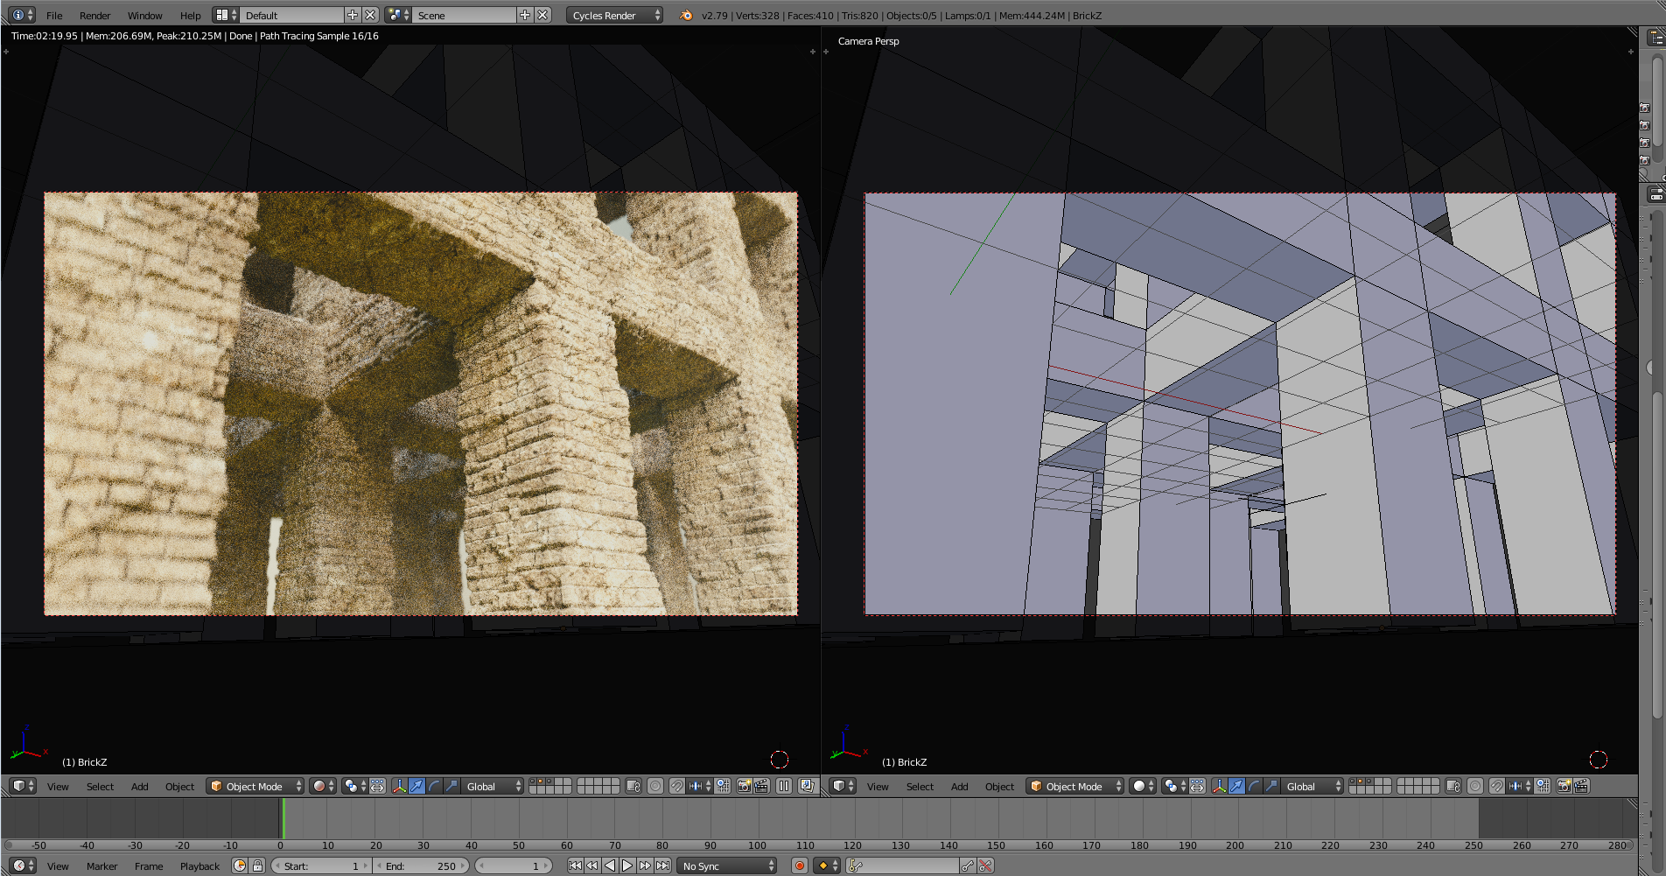Toggle the timeline range lock icon

[x=257, y=865]
